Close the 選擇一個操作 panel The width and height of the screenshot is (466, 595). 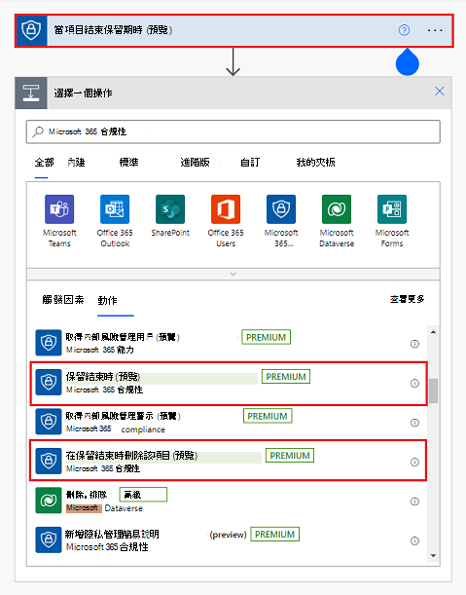click(x=440, y=92)
